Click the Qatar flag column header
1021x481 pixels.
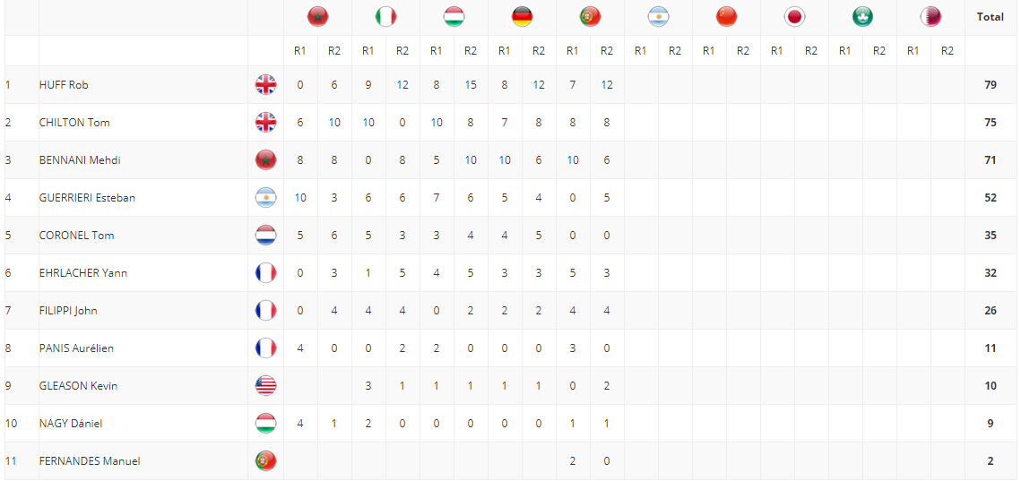(x=930, y=17)
